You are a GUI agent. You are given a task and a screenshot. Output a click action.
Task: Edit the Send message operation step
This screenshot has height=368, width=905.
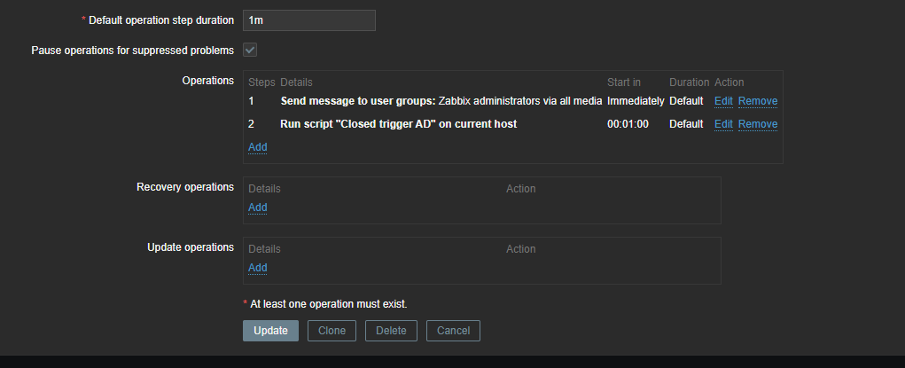pos(723,101)
